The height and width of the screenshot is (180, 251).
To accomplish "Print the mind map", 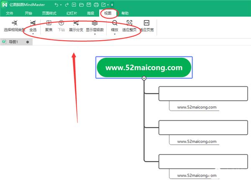I will [x=96, y=5].
